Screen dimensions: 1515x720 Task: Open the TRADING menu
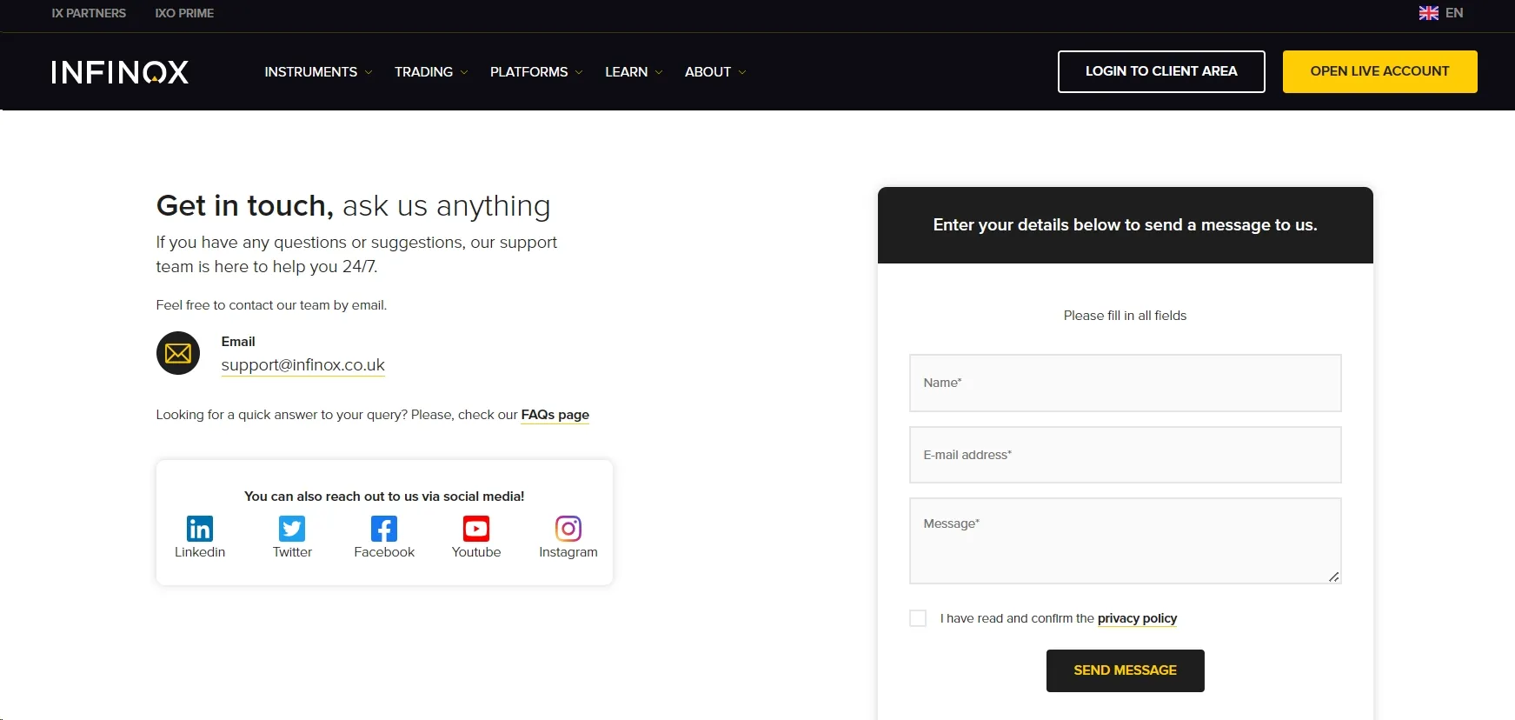(423, 72)
